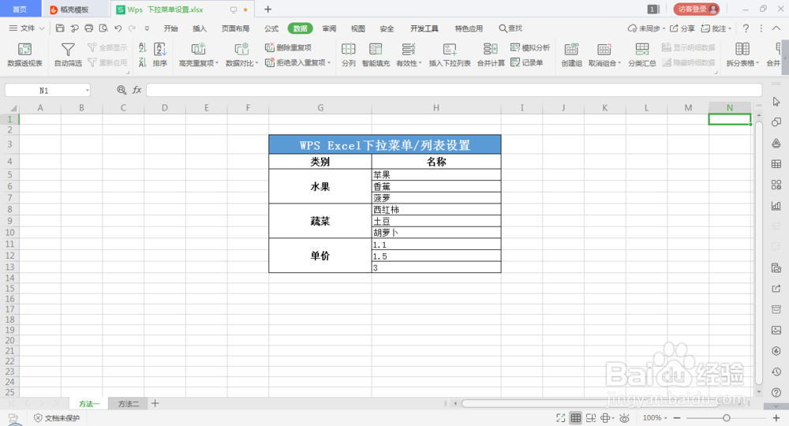Viewport: 789px width, 426px height.
Task: Toggle full screen view in status bar
Action: 560,417
